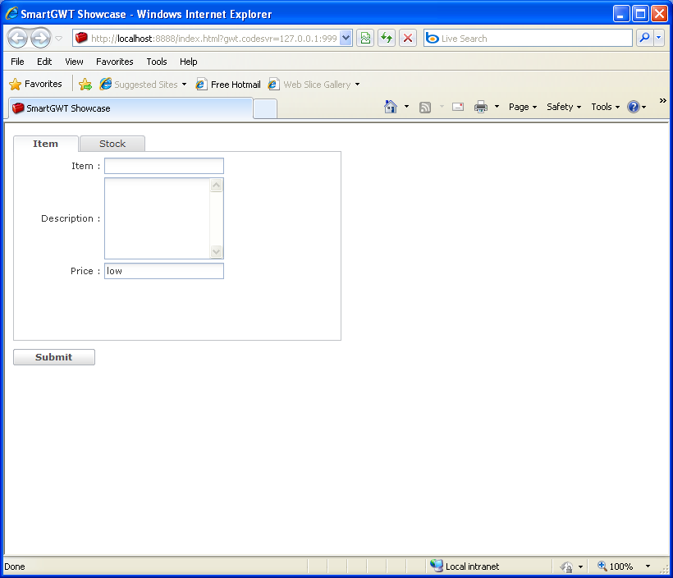Open the Suggested Sites link
673x578 pixels.
[143, 85]
